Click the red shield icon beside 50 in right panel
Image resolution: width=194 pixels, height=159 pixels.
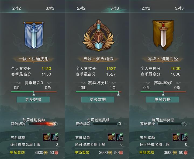(186, 153)
